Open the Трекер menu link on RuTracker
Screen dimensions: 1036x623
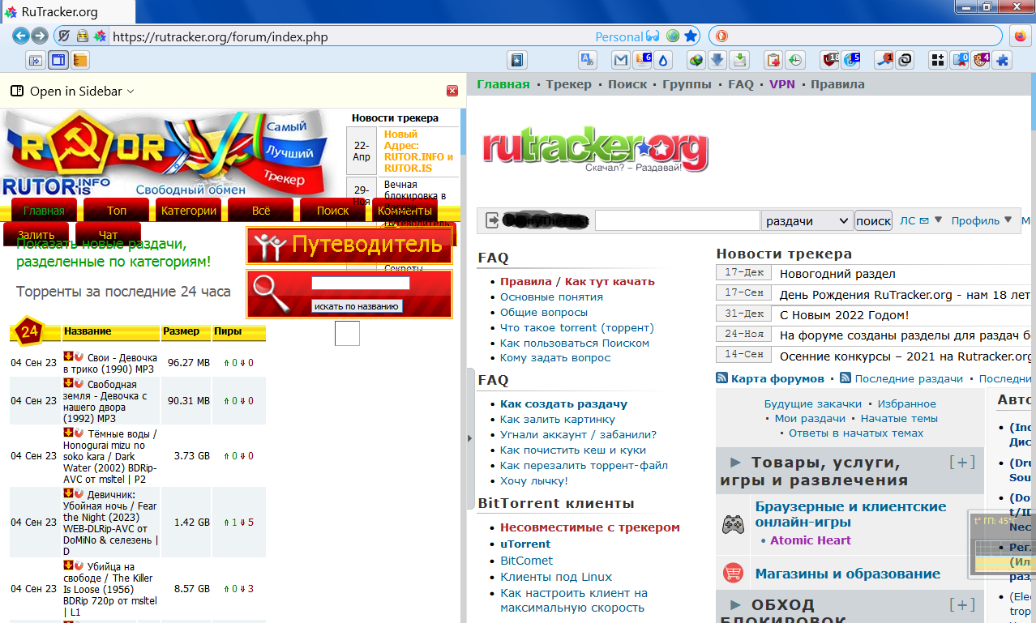pos(571,84)
